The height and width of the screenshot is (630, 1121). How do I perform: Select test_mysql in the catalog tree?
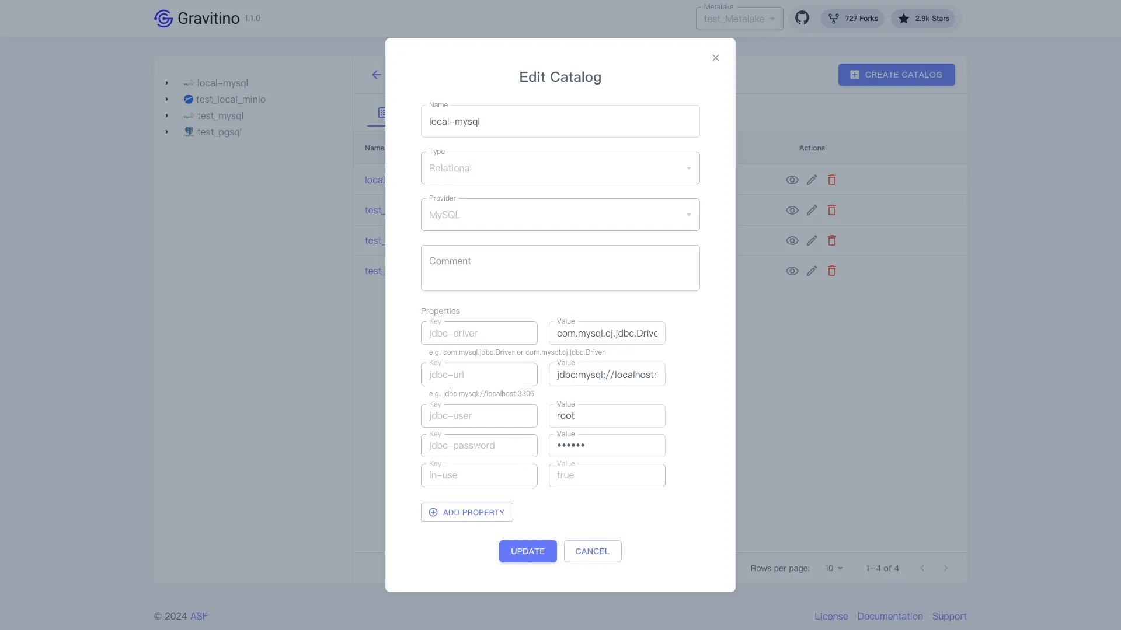point(220,116)
